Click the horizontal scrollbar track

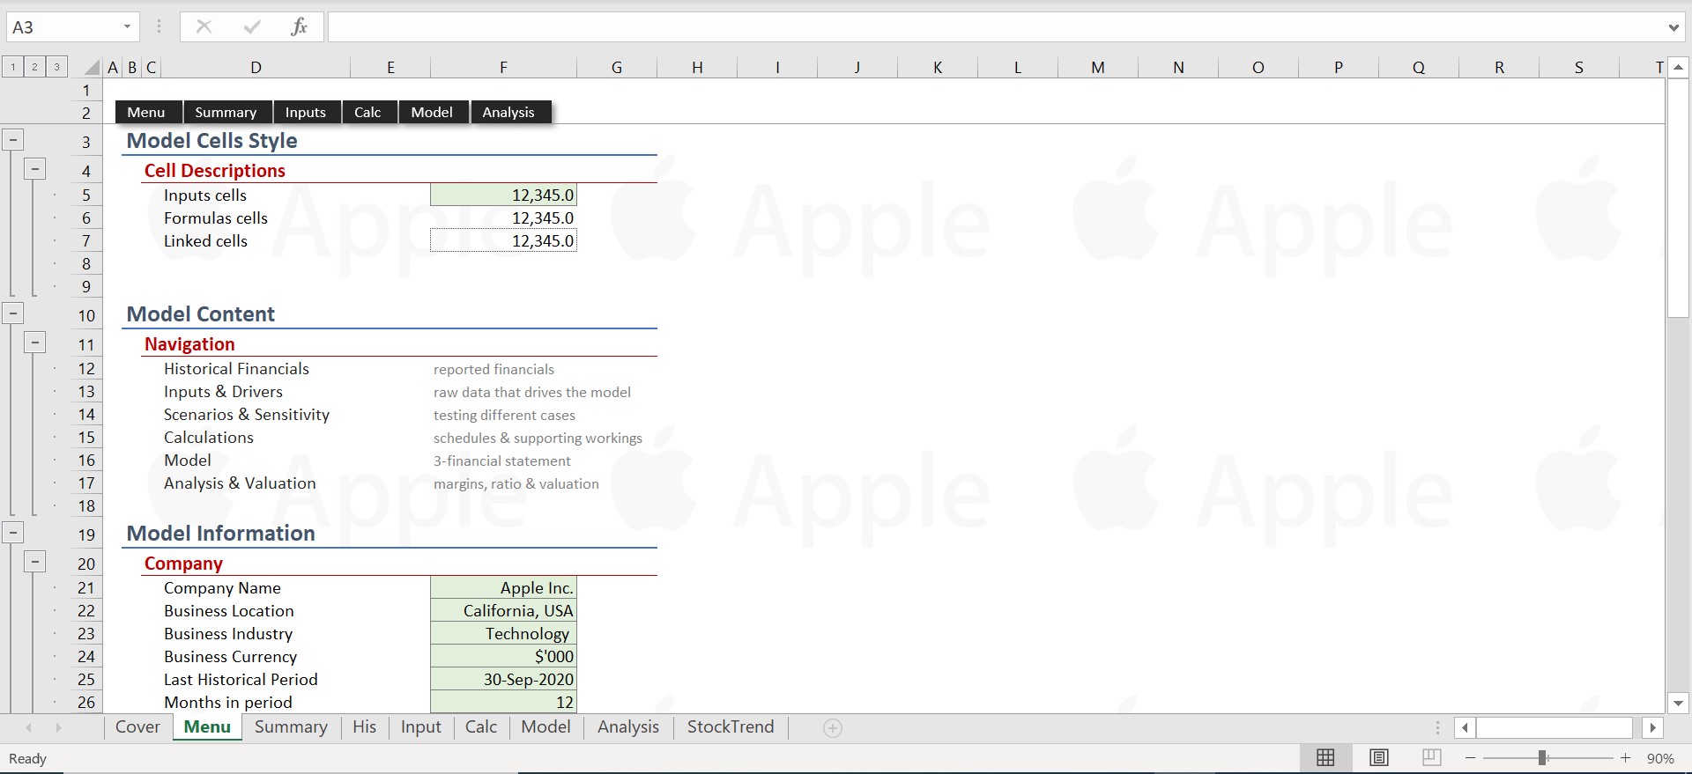click(1555, 727)
